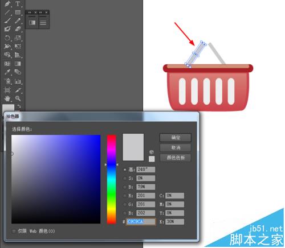The width and height of the screenshot is (285, 248).
Task: Focus the S field showing 0%
Action: [145, 178]
